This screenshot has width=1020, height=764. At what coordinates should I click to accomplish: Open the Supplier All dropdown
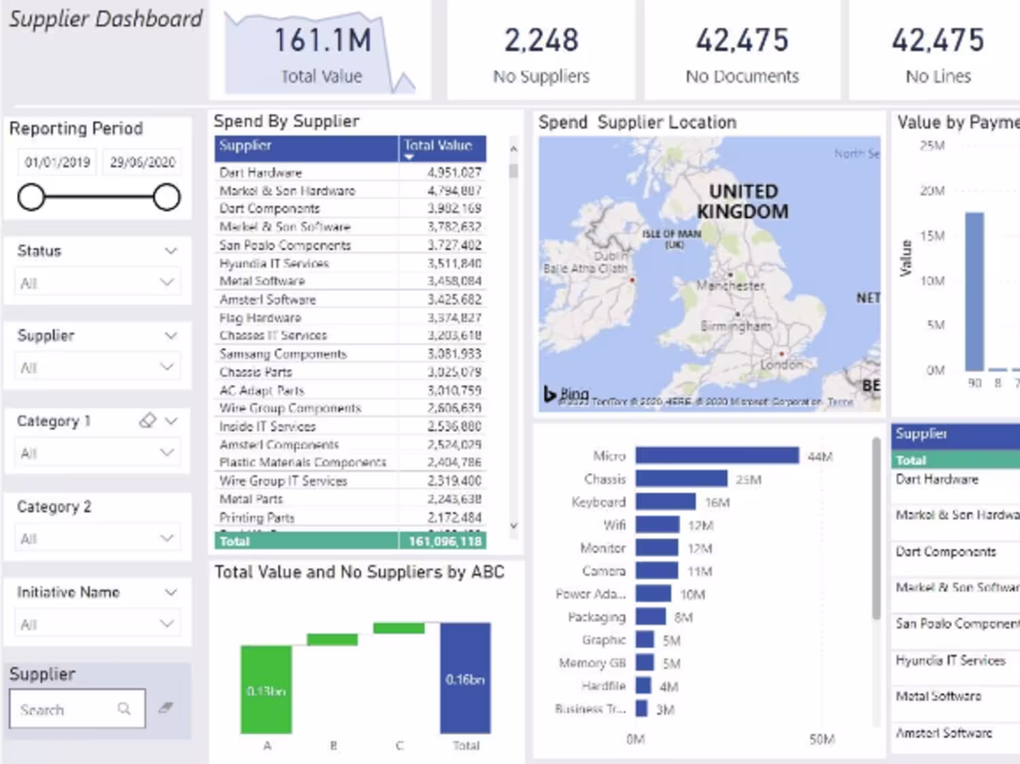[x=98, y=368]
